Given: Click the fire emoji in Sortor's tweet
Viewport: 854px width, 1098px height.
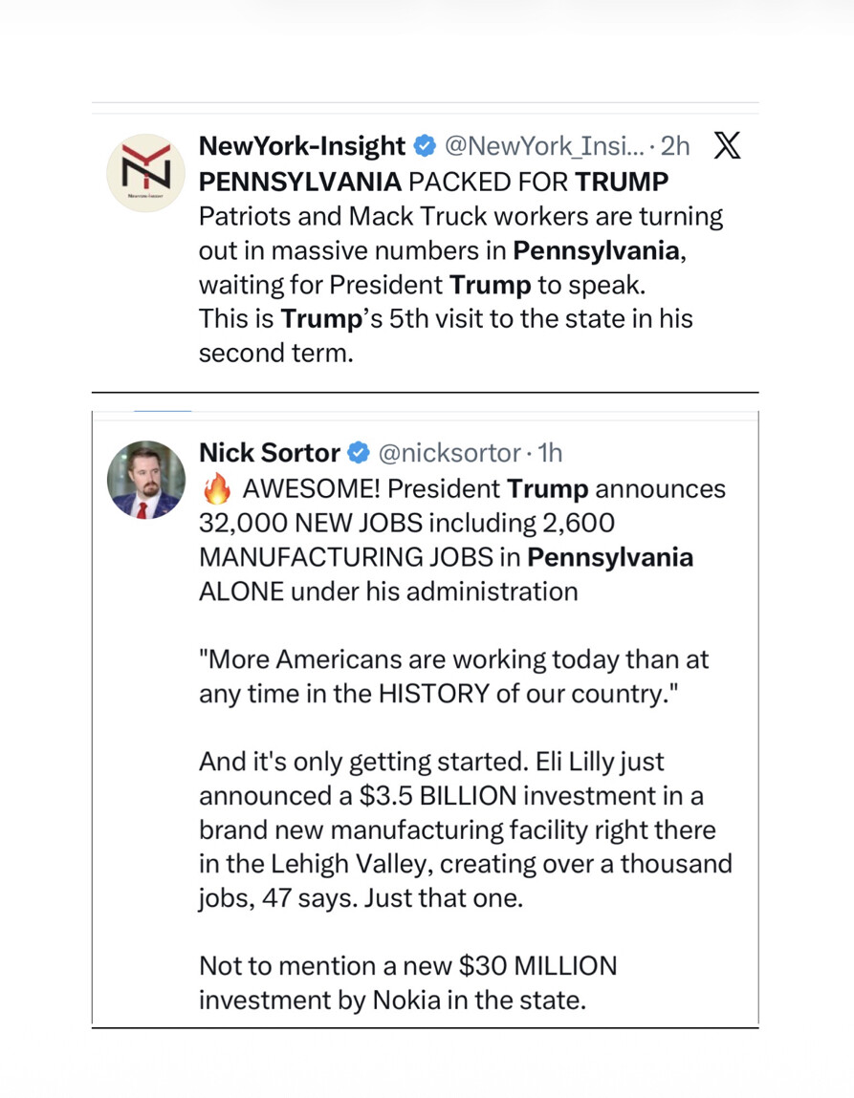Looking at the screenshot, I should click(x=217, y=488).
